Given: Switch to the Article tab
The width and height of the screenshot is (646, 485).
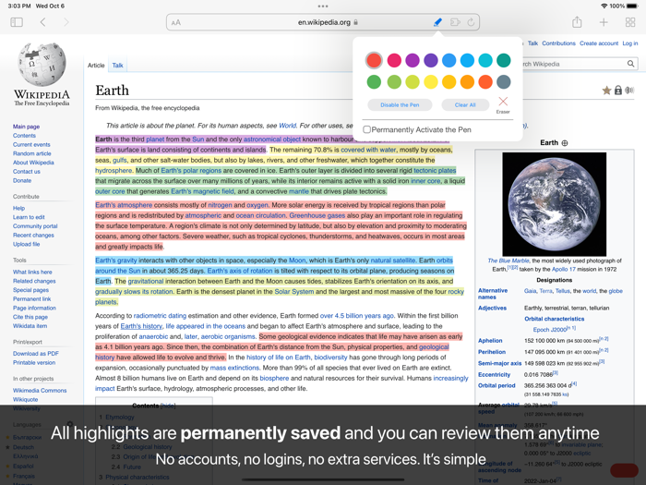Looking at the screenshot, I should coord(96,66).
